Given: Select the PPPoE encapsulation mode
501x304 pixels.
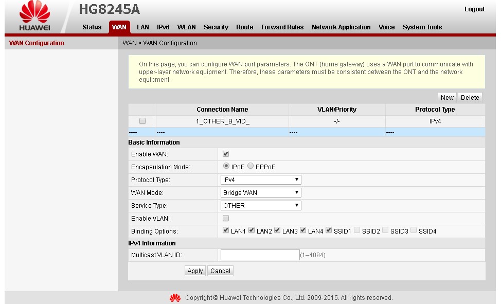Looking at the screenshot, I should tap(249, 166).
